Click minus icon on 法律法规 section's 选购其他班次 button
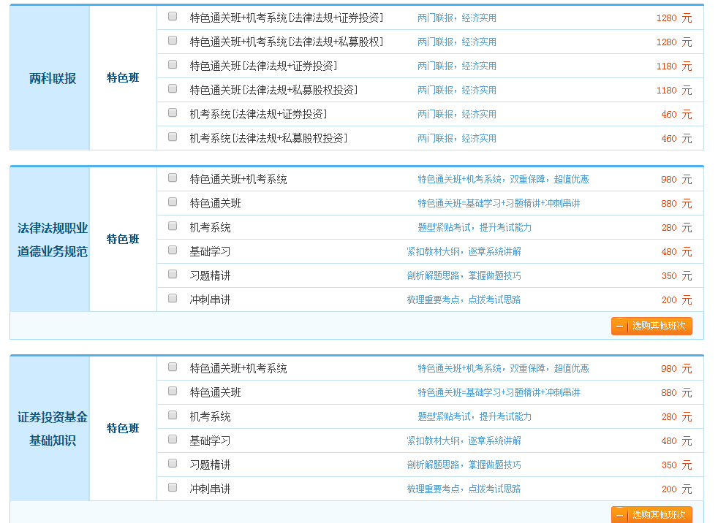Image resolution: width=718 pixels, height=523 pixels. (x=620, y=326)
